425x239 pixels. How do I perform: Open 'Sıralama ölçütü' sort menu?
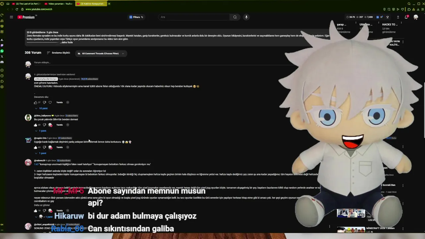pos(58,53)
